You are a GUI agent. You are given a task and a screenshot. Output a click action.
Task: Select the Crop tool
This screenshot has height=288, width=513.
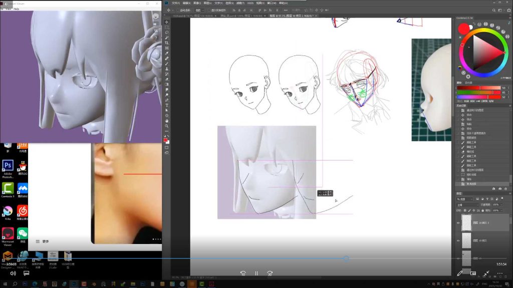167,43
